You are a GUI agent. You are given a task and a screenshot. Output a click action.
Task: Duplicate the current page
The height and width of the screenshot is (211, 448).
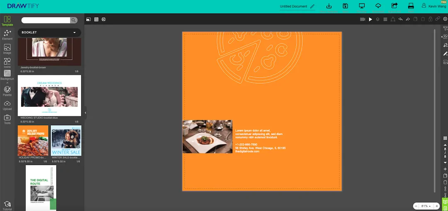[445, 176]
